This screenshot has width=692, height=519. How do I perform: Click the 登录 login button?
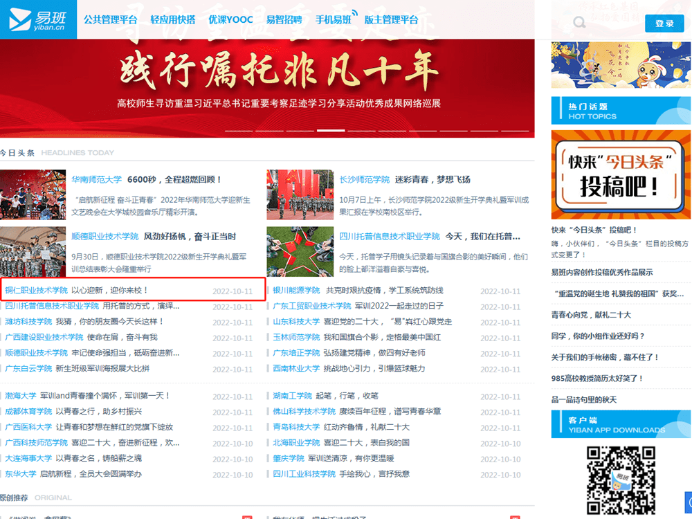[x=664, y=24]
